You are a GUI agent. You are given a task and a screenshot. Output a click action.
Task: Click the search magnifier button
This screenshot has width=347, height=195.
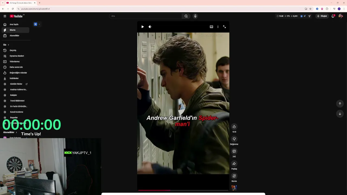186,16
